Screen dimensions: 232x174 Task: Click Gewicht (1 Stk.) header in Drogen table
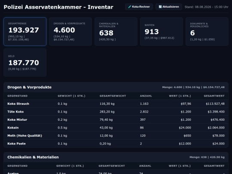coord(71,96)
